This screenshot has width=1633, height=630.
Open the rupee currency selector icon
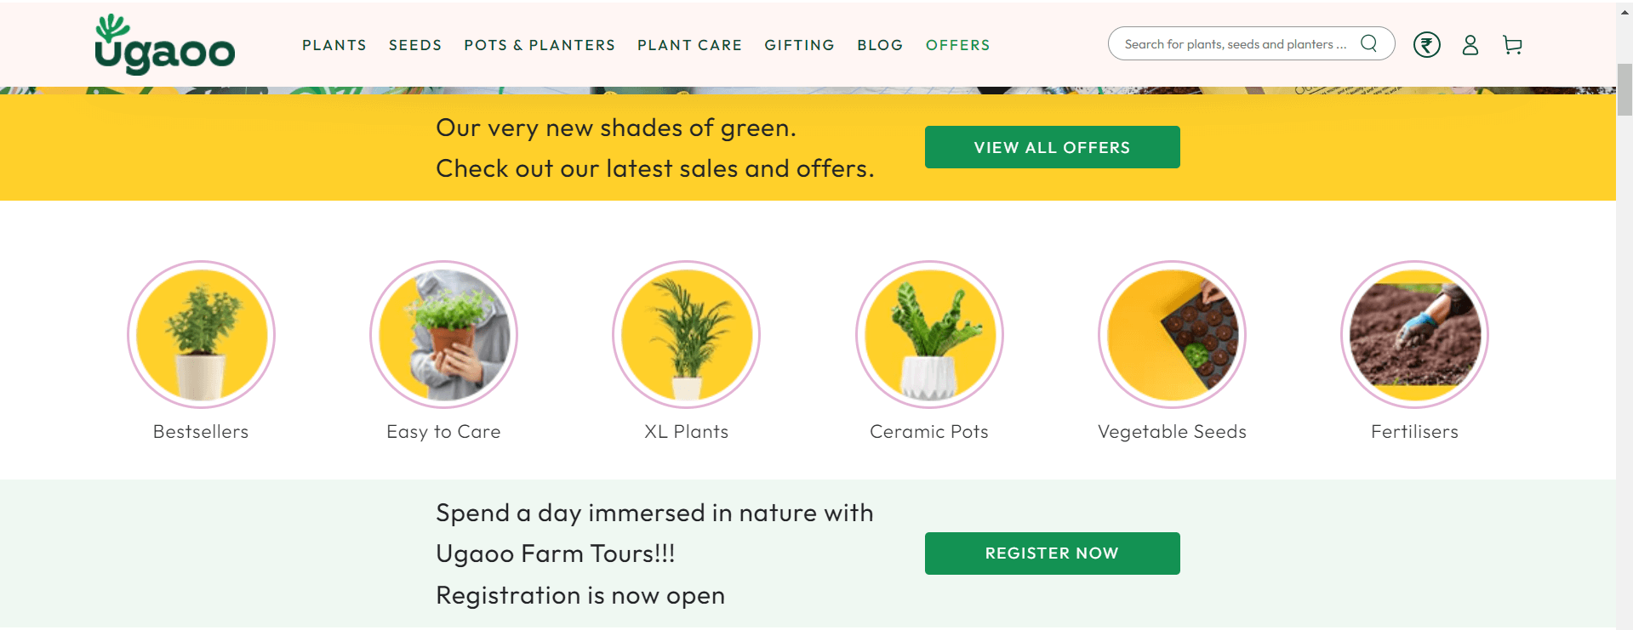pos(1426,44)
